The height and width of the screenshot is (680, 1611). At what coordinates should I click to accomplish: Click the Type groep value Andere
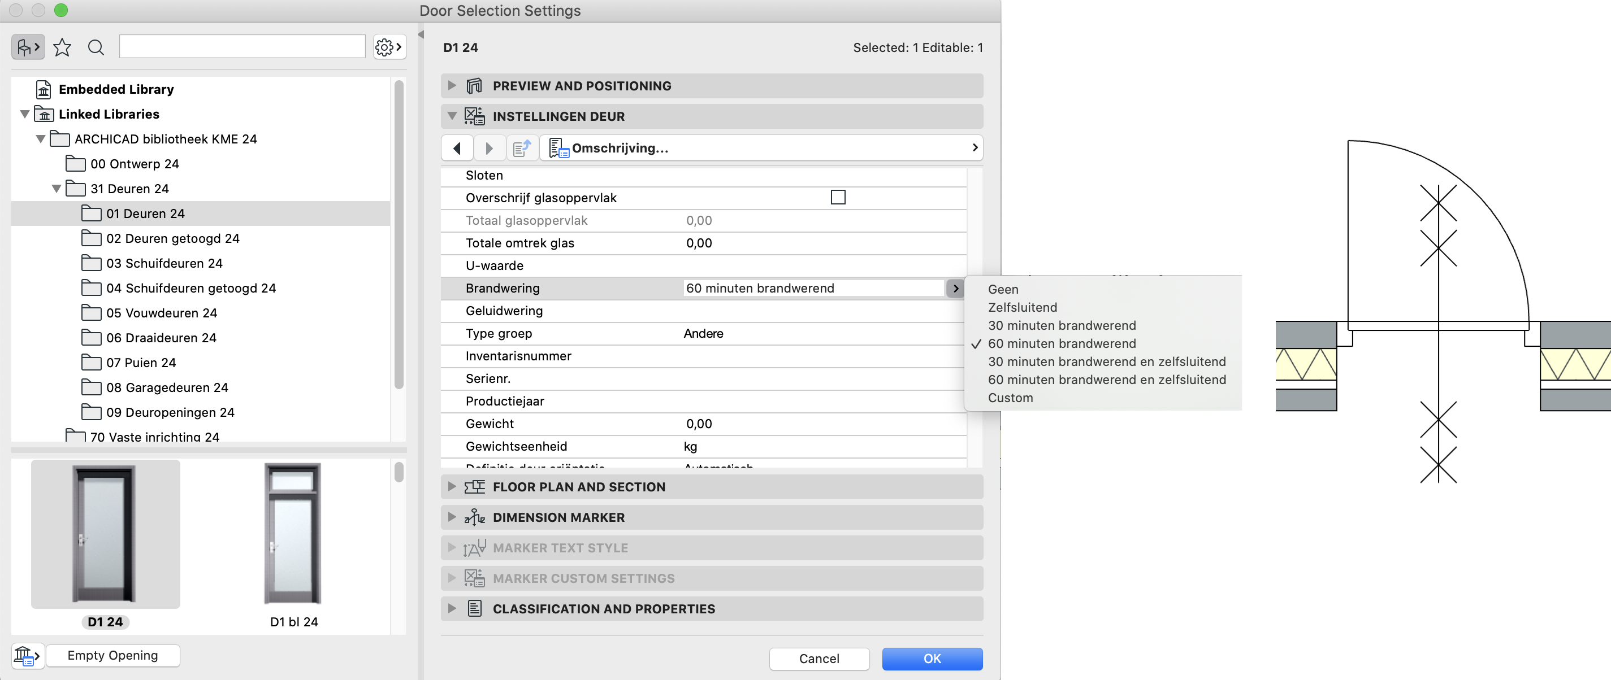703,334
